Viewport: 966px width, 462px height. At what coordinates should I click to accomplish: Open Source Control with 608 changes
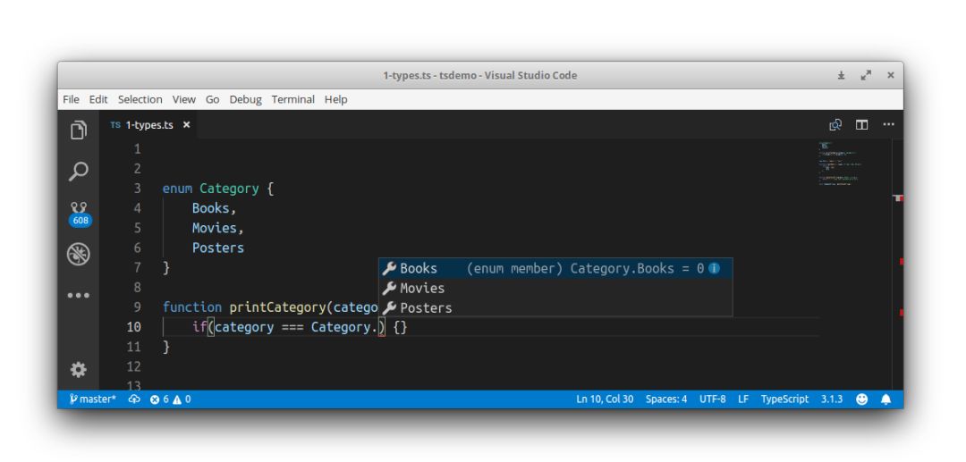coord(79,213)
